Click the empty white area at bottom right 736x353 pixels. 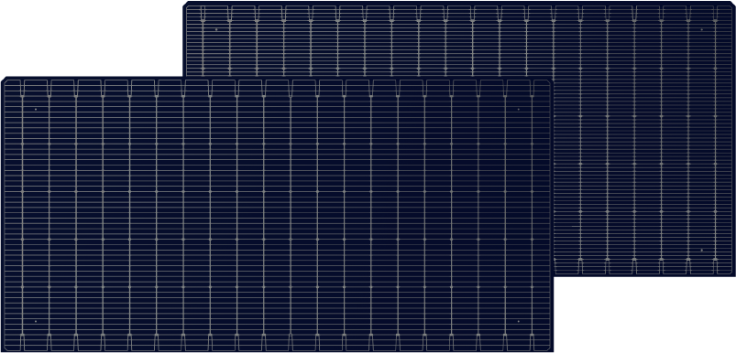click(x=645, y=316)
